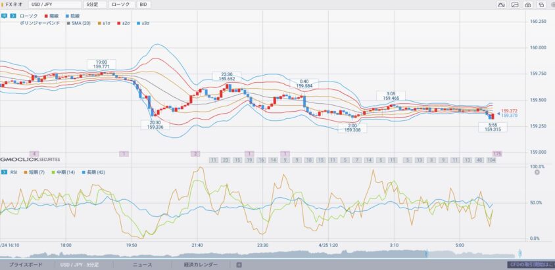
Task: Close the RSI panel with x icon
Action: click(537, 172)
